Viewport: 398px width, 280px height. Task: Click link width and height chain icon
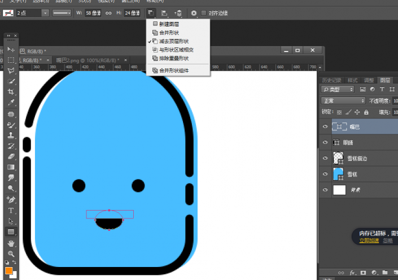108,13
